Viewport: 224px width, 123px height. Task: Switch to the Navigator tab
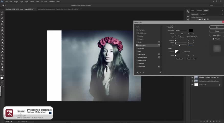click(203, 14)
